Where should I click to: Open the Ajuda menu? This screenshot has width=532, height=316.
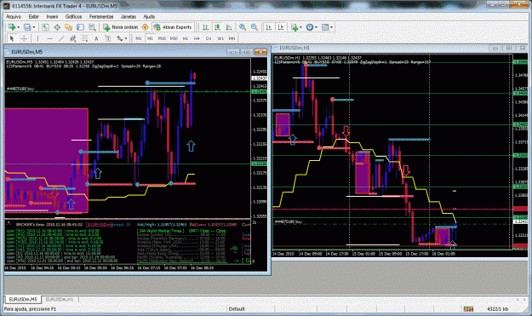pyautogui.click(x=149, y=17)
